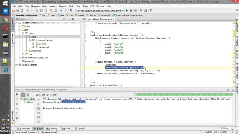Screen dimensions: 239x134
Task: Open Project panel gear settings
Action: 73,19
